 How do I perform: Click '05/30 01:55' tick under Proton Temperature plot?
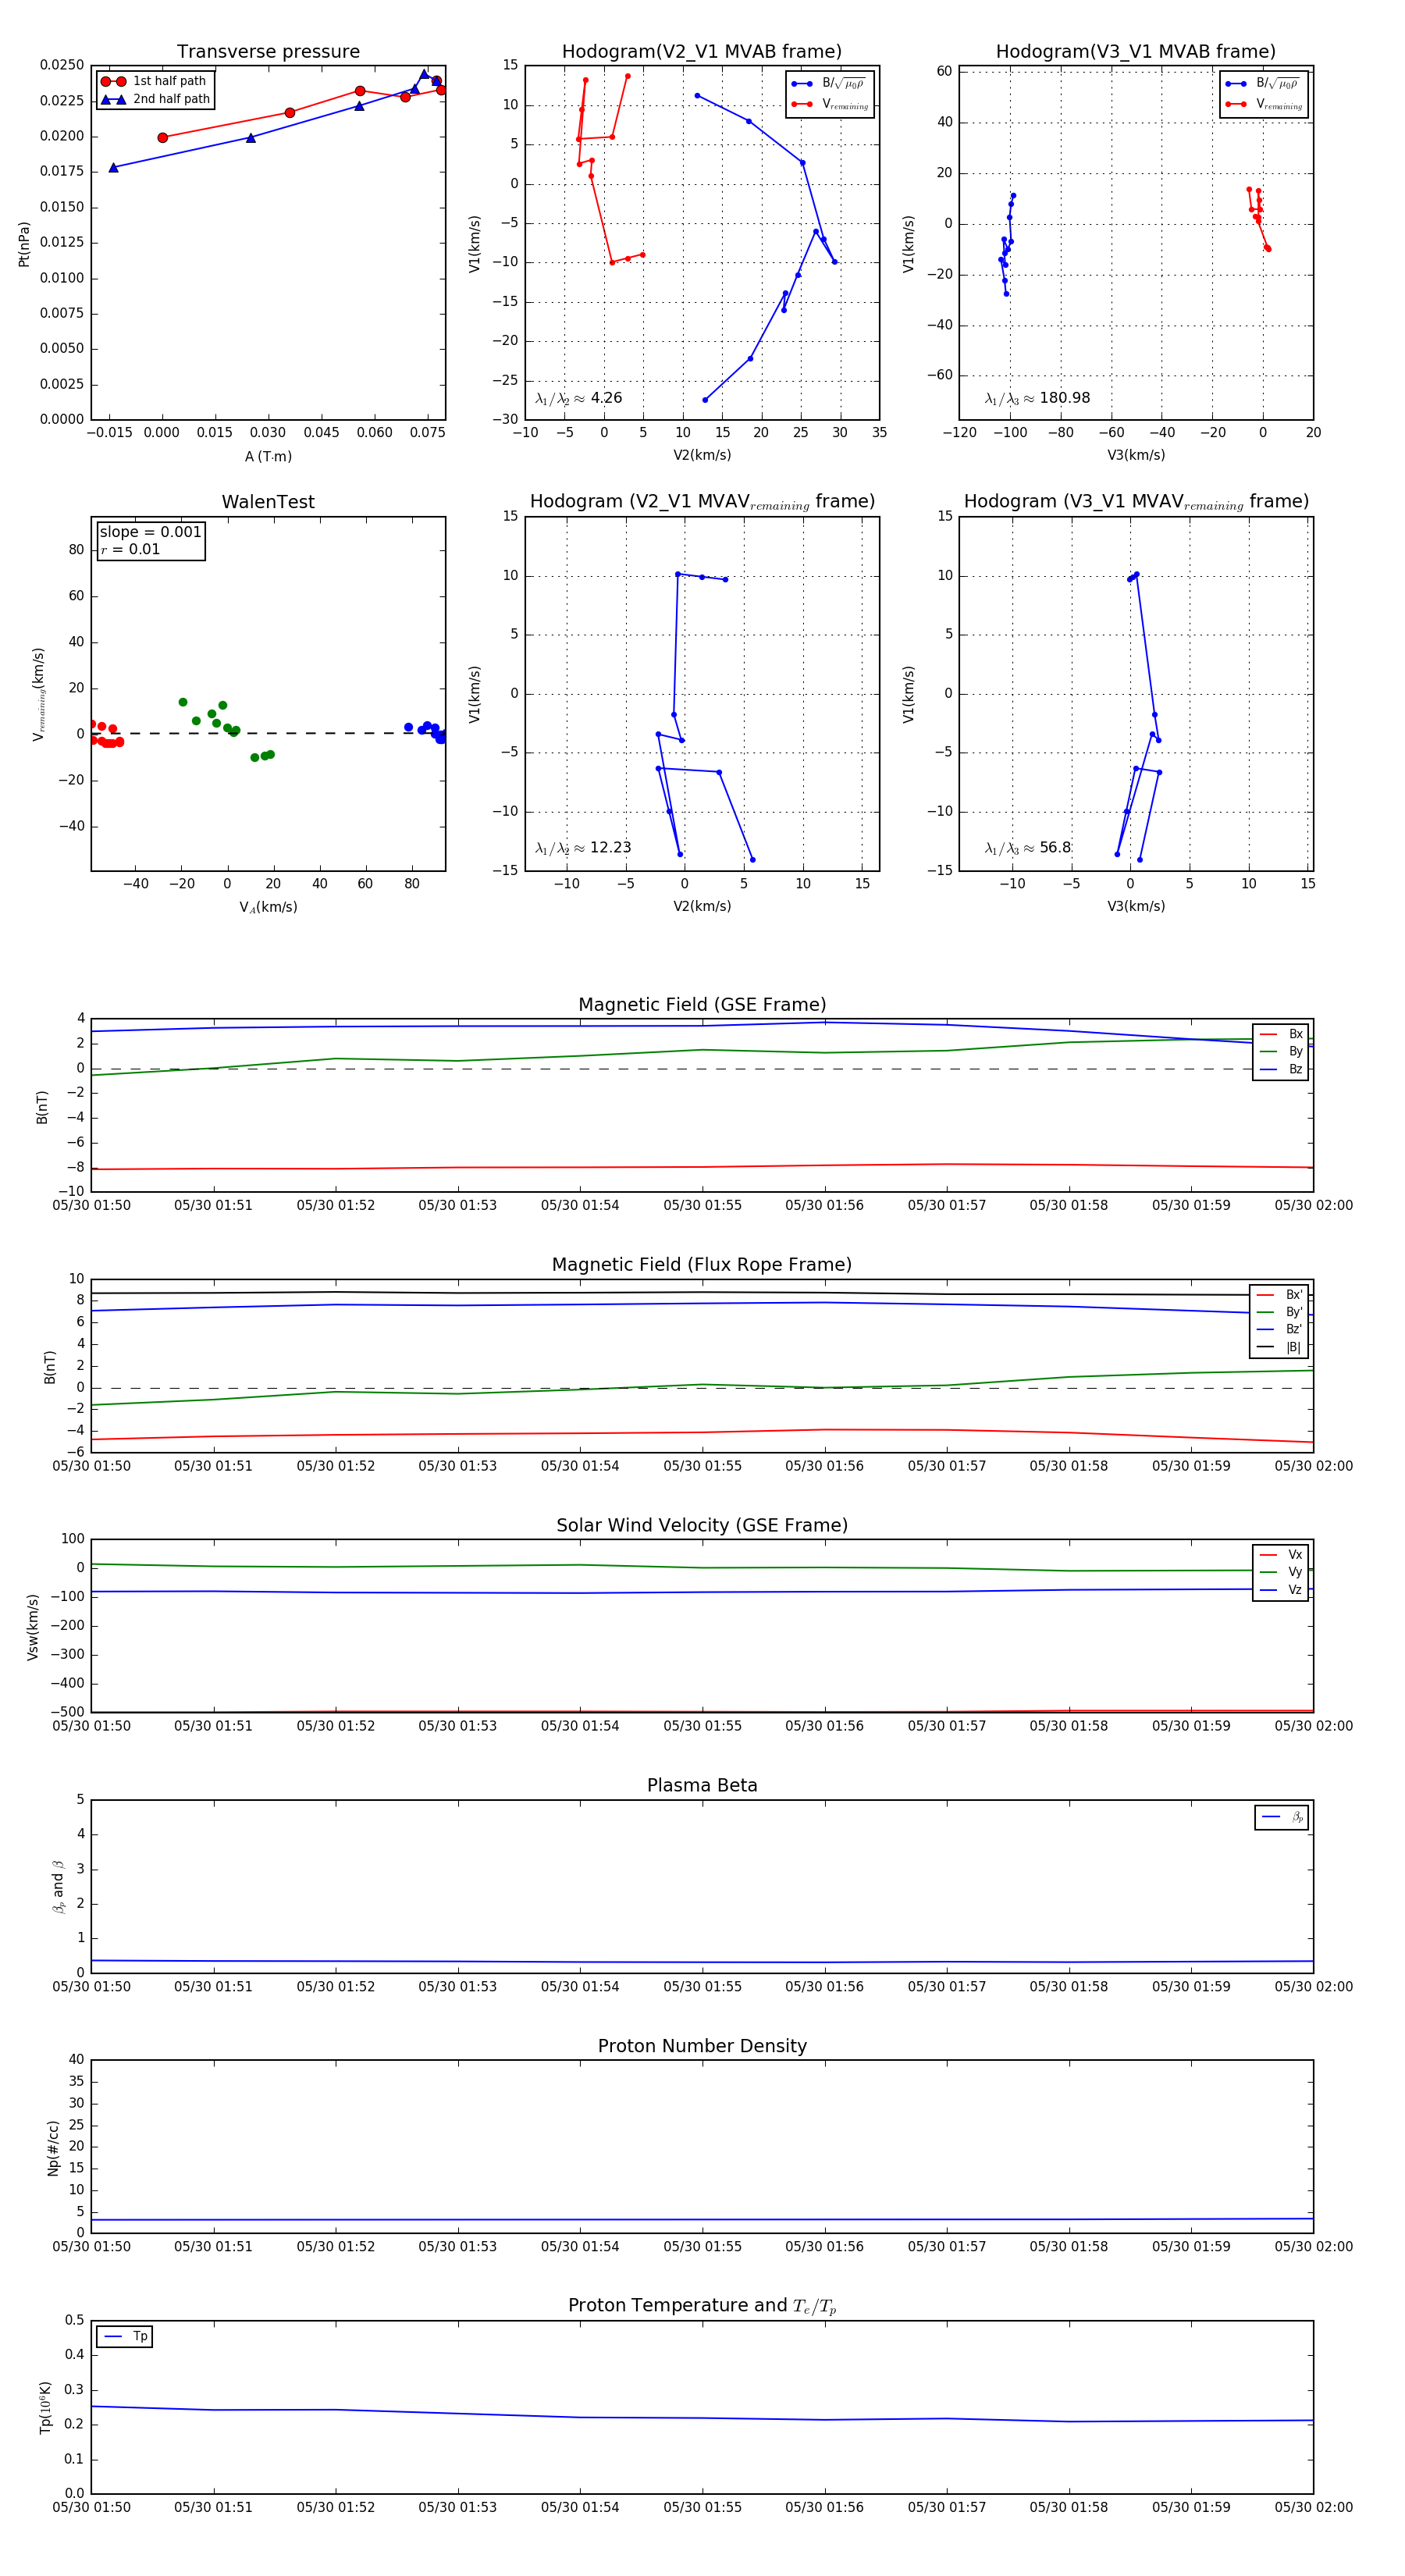click(x=702, y=2507)
